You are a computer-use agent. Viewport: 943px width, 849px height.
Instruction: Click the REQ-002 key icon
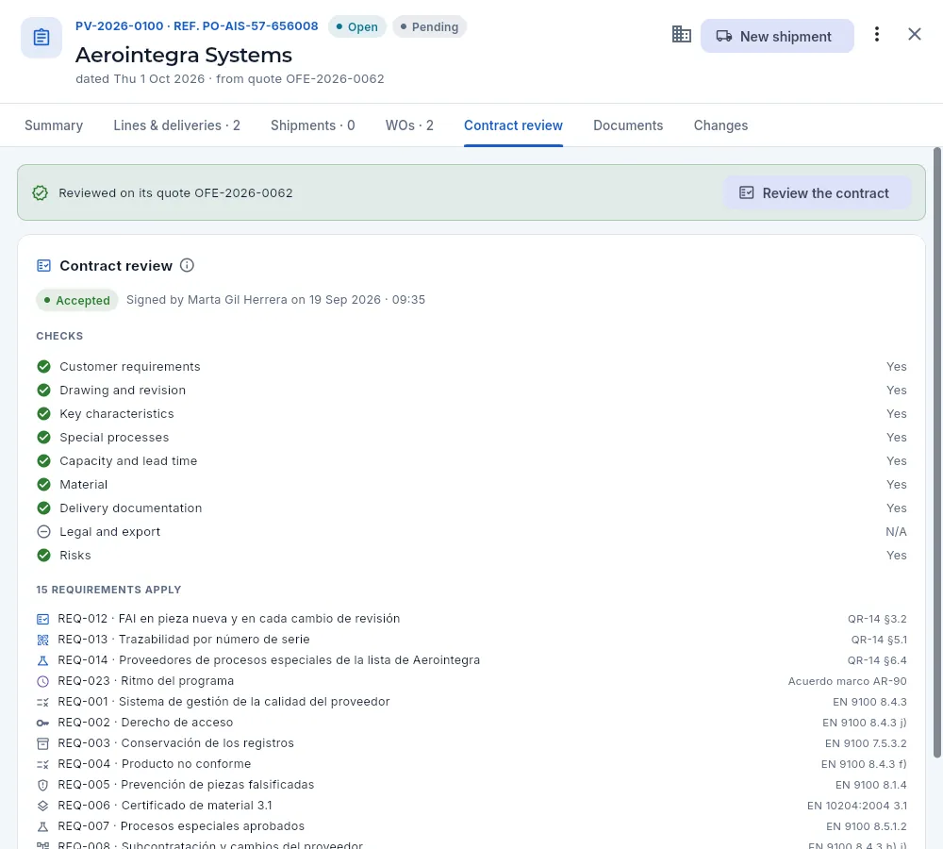(x=42, y=723)
